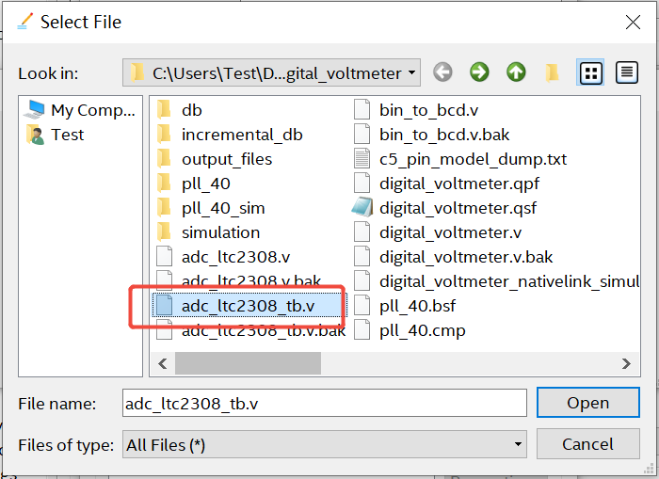Select My Computer in the sidebar
This screenshot has height=479, width=659.
click(x=80, y=110)
